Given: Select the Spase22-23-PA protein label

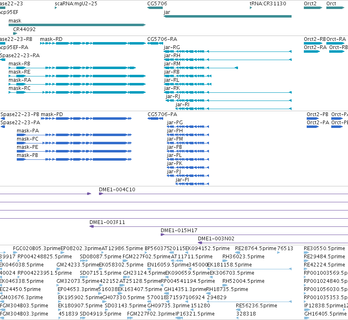Looking at the screenshot, I should point(20,123).
